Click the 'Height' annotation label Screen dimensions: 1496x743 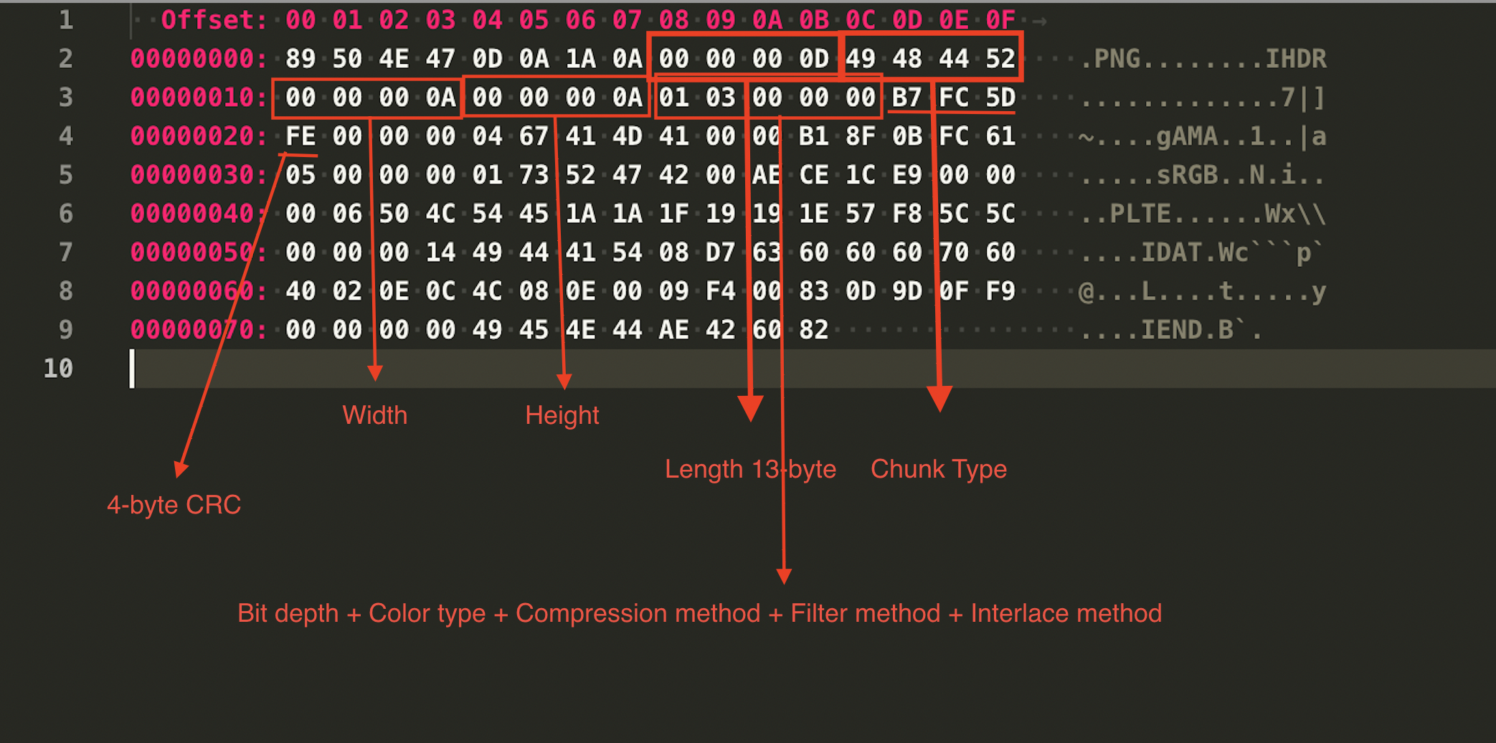[x=562, y=415]
